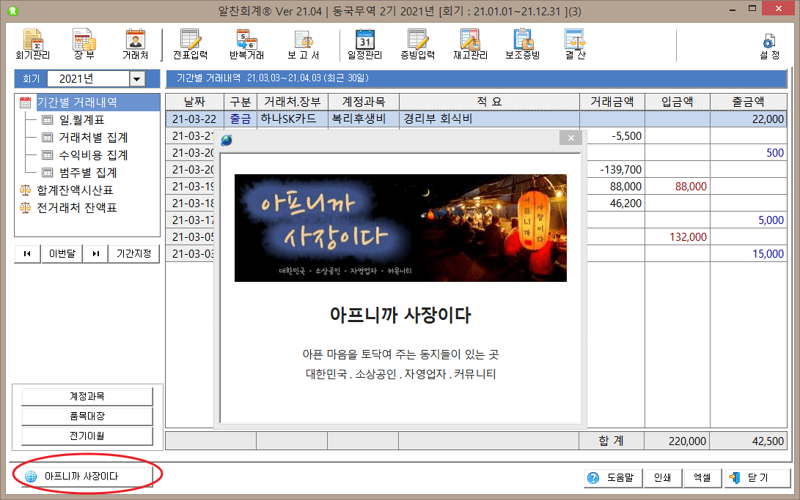Click the 이번달 button
This screenshot has width=800, height=500.
pos(62,253)
